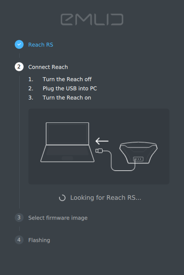Click 'Plug the USB into PC' instruction

coord(69,88)
